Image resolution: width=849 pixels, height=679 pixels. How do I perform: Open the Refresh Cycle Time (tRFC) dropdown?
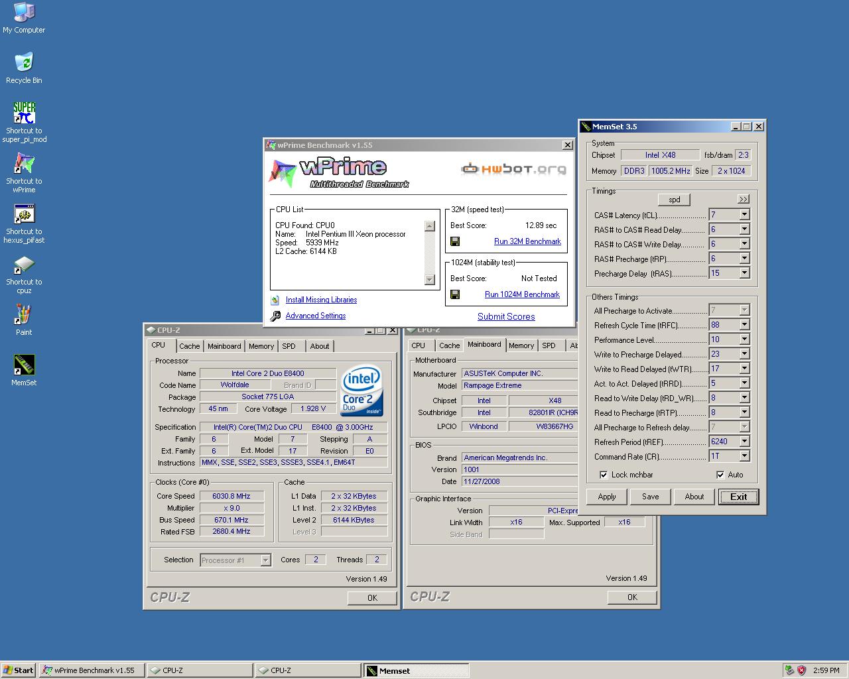click(744, 325)
